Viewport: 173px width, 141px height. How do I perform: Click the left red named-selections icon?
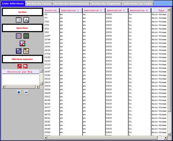coord(19,66)
